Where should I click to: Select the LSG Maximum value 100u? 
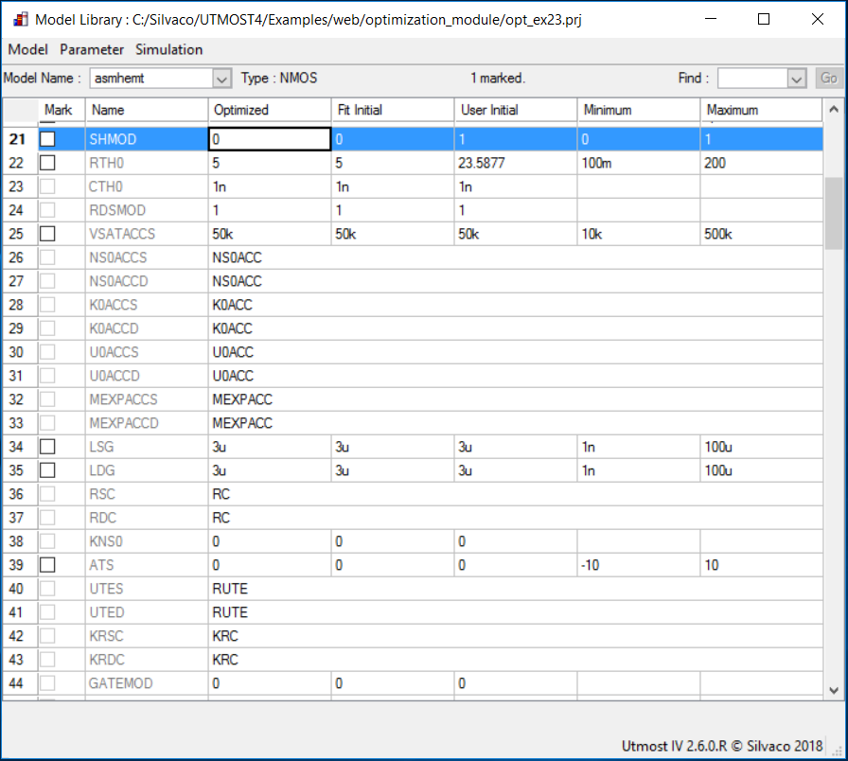[x=762, y=447]
